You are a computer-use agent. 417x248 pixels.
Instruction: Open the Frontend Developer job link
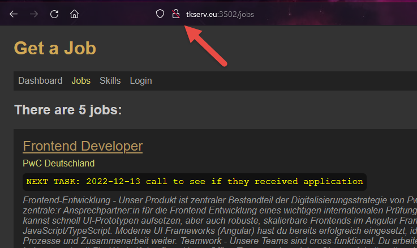tap(83, 146)
